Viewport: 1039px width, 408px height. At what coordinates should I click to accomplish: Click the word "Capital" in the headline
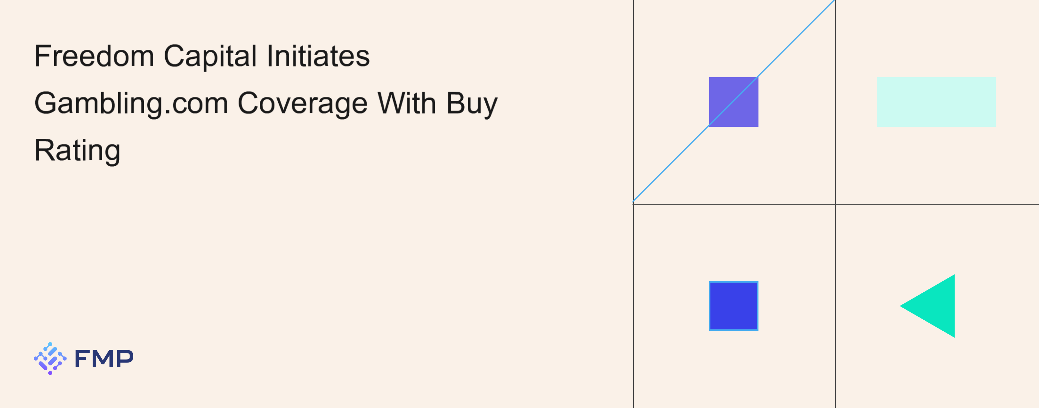click(210, 56)
